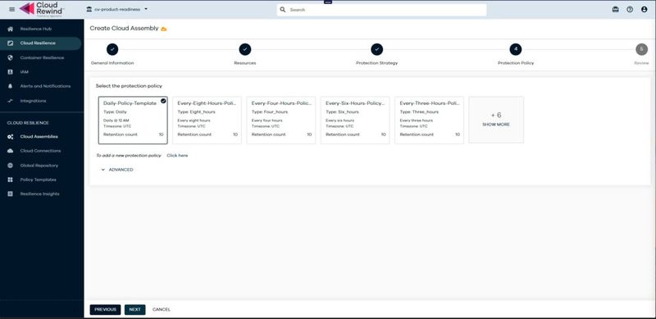Click the Resilience Insights icon
656x319 pixels.
(x=11, y=194)
